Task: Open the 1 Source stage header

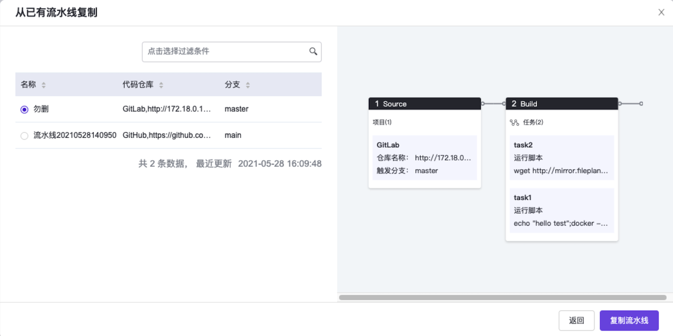Action: point(425,104)
